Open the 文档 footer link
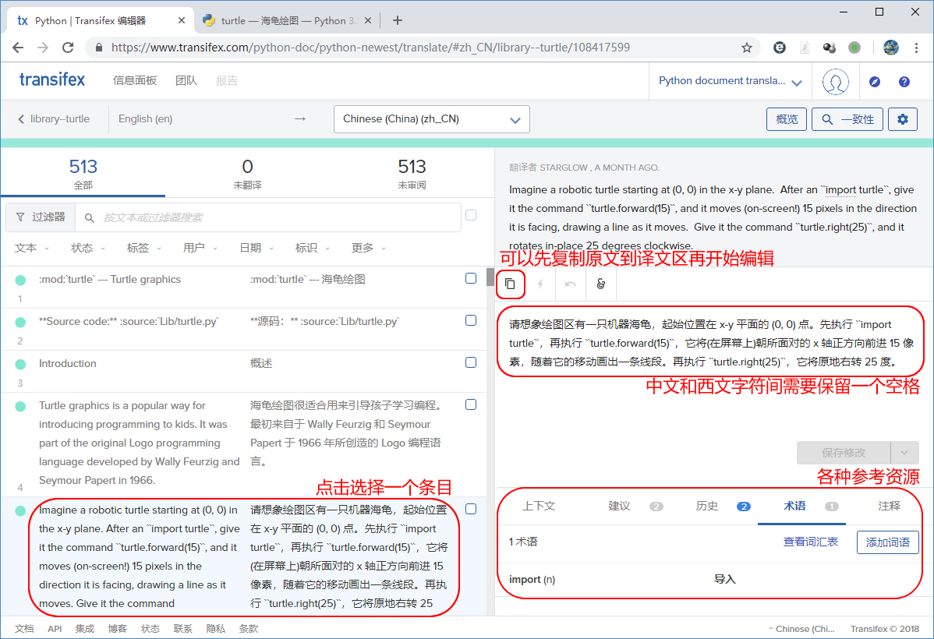The height and width of the screenshot is (639, 934). 24,629
